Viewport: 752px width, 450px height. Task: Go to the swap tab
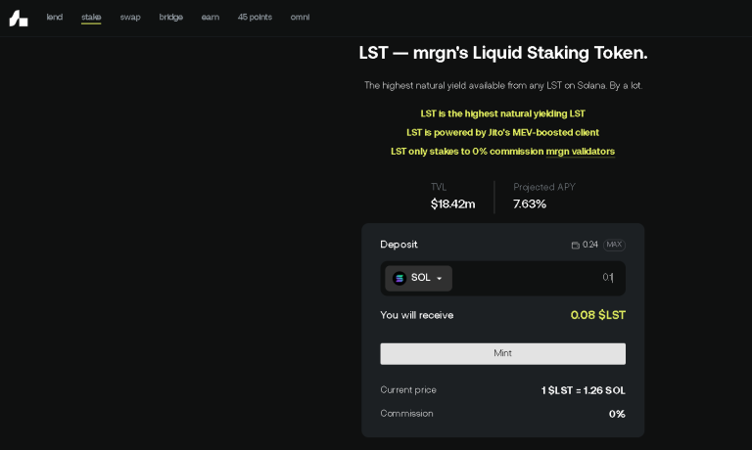tap(130, 17)
